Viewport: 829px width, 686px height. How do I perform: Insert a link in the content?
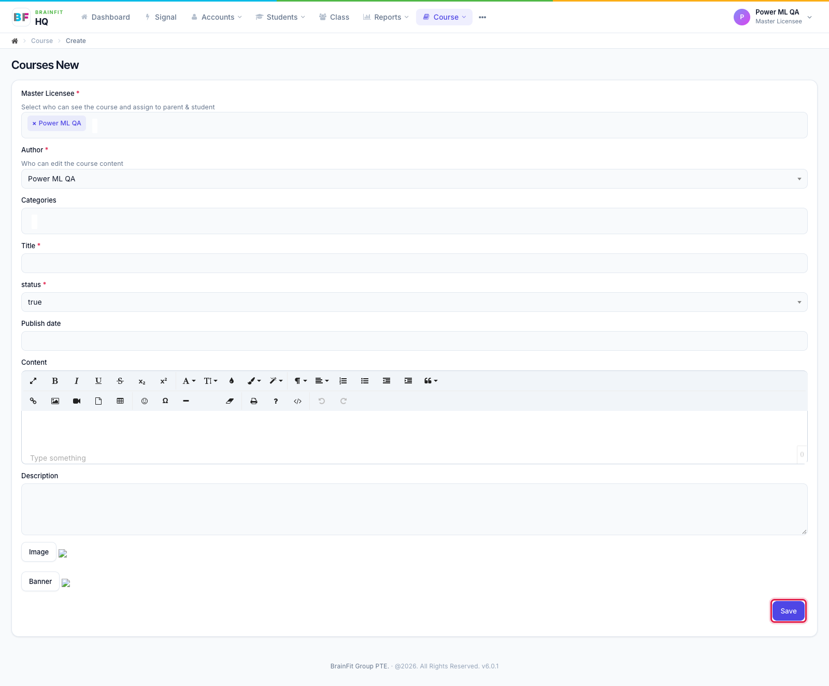(x=33, y=401)
